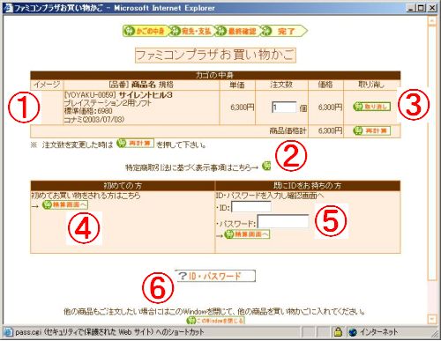Viewport: 441px width, 341px height.
Task: Click the order quantity input box
Action: pos(284,107)
